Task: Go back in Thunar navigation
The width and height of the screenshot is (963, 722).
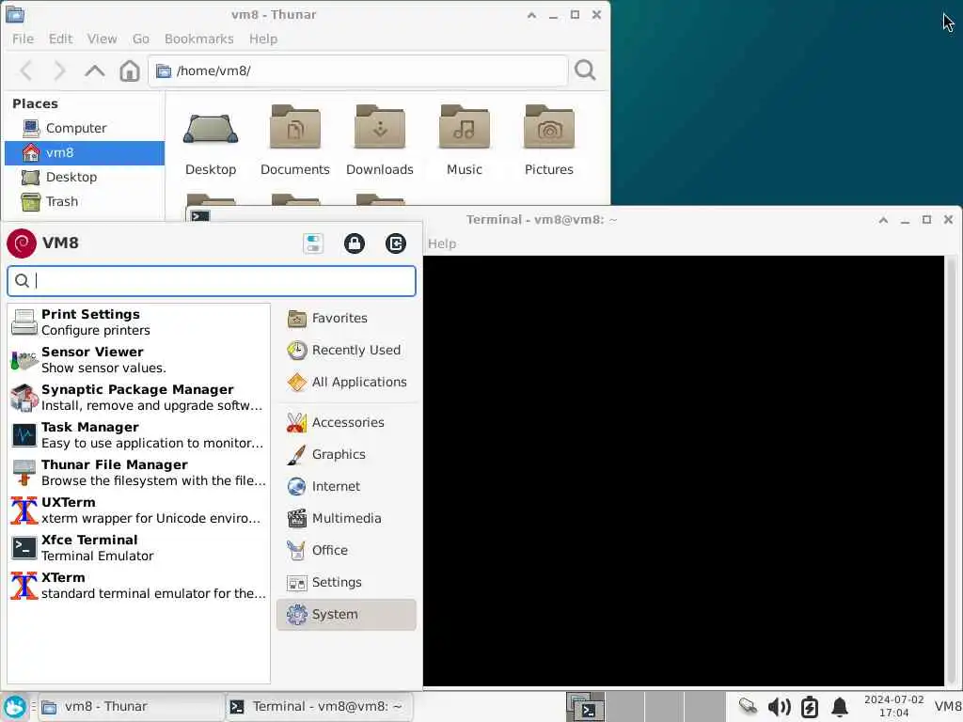Action: (26, 71)
